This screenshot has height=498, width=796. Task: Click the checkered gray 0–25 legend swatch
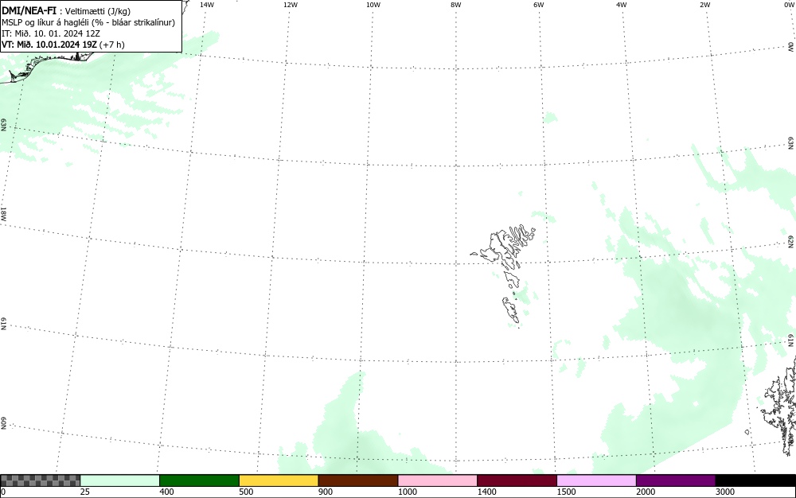pyautogui.click(x=40, y=480)
